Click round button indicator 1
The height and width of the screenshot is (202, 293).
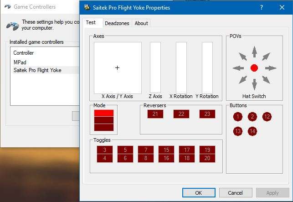click(238, 117)
